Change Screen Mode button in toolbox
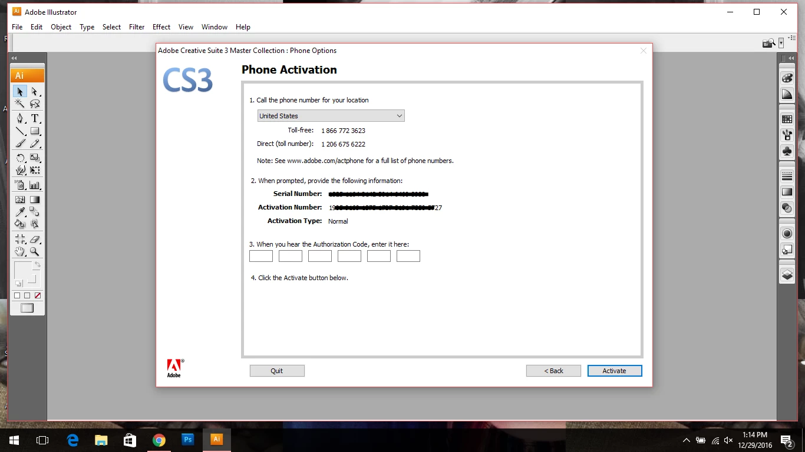This screenshot has width=805, height=452. (x=27, y=308)
